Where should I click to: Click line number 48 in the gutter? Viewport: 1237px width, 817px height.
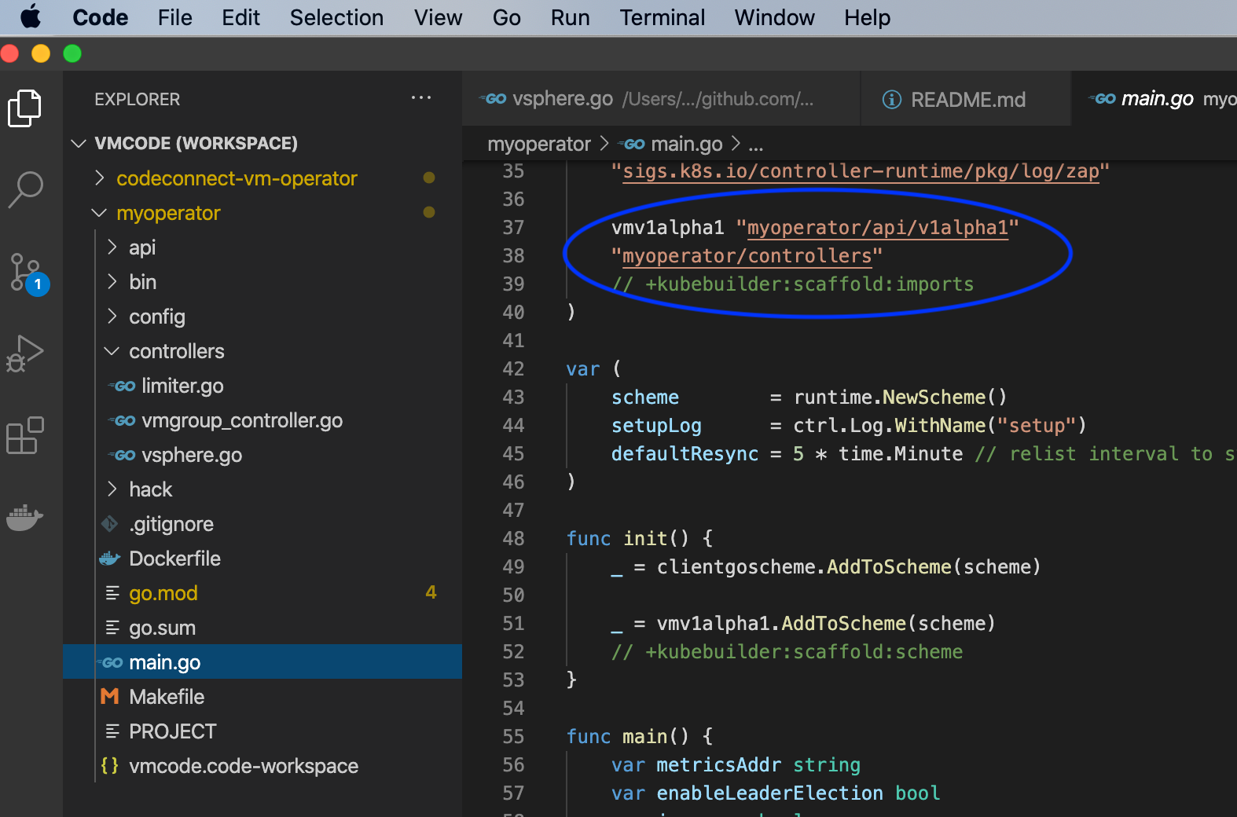pos(513,539)
